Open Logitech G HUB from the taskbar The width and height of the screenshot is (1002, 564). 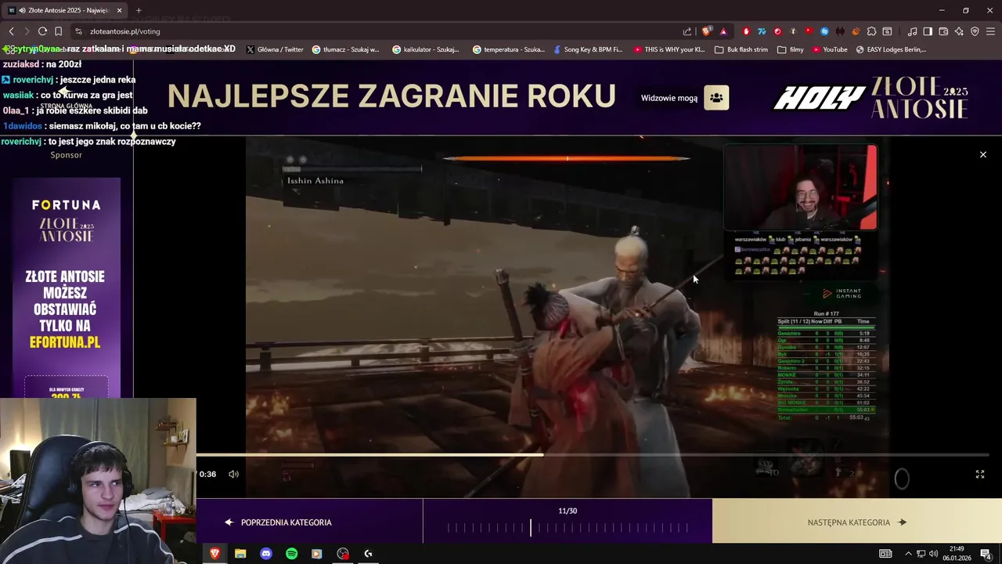[x=368, y=554]
